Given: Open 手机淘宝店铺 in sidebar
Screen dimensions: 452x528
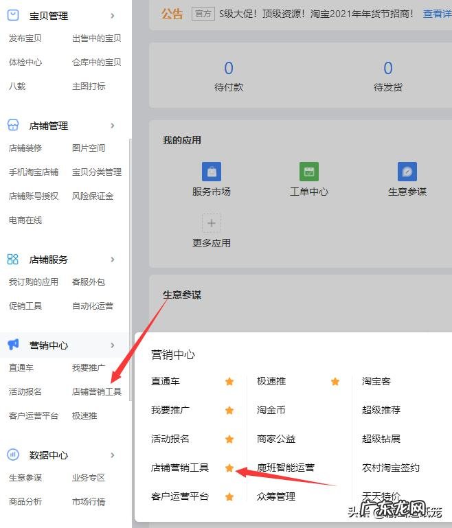Looking at the screenshot, I should pos(34,172).
